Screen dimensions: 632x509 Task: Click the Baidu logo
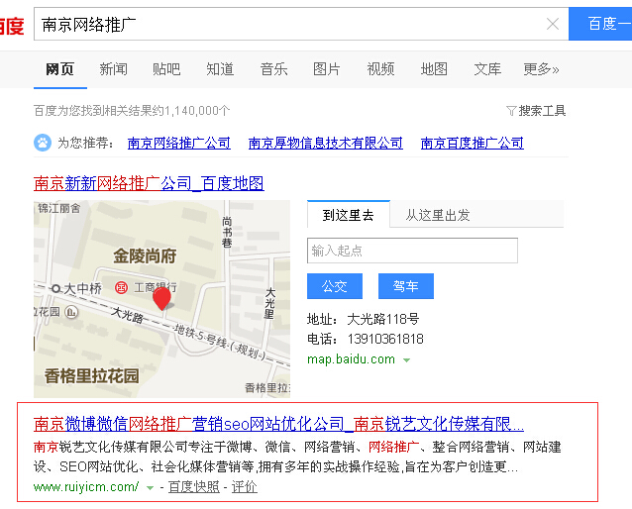point(11,25)
